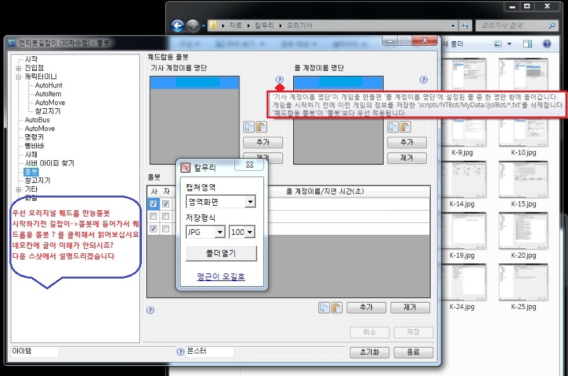Toggle the Explorer preview pane
The image size is (568, 376).
[527, 44]
